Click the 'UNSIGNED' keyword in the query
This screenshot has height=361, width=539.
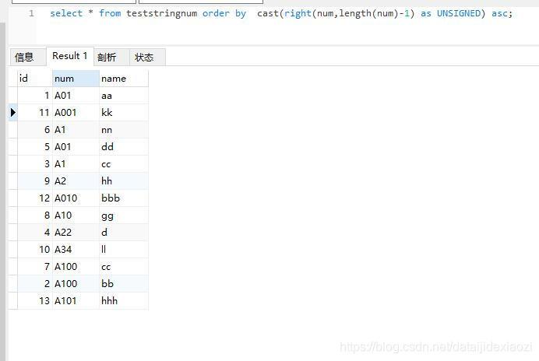(x=459, y=13)
